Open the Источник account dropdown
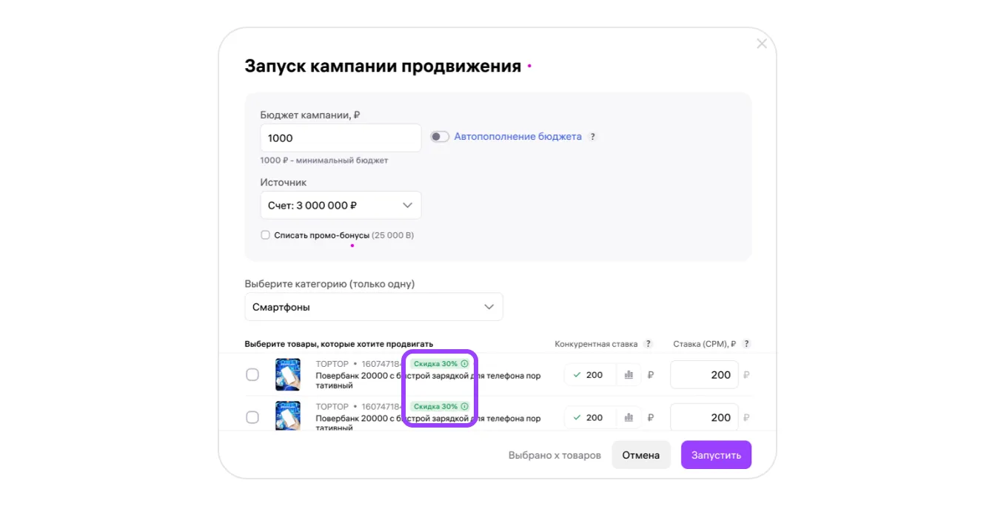This screenshot has width=995, height=506. [341, 206]
